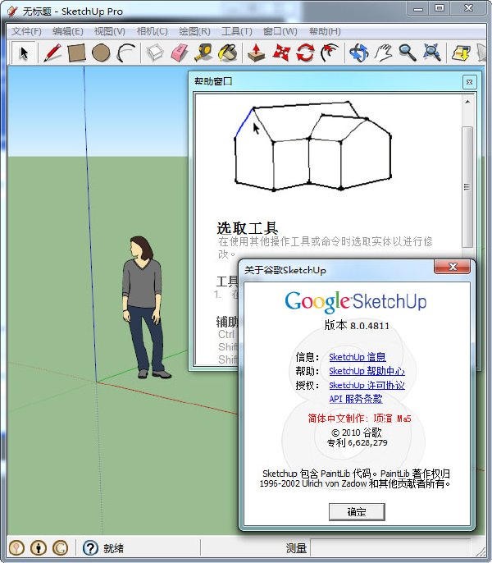492x563 pixels.
Task: Open the 窗口(W) menu
Action: [x=280, y=31]
